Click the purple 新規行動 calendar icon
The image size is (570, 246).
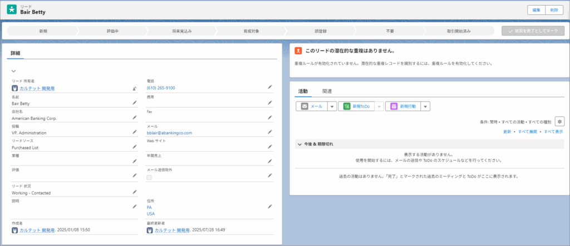[x=394, y=106]
